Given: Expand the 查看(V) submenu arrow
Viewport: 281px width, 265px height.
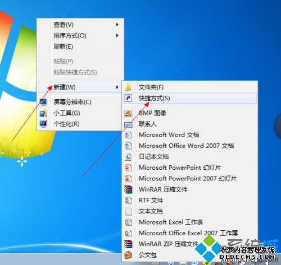Looking at the screenshot, I should (x=117, y=25).
